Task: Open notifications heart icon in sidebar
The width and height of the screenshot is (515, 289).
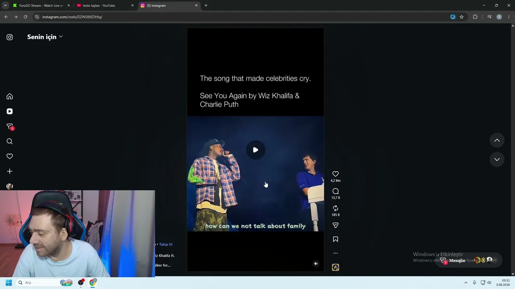Action: pyautogui.click(x=10, y=156)
